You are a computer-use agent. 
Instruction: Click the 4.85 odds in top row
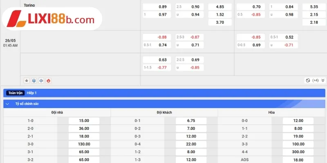220,7
